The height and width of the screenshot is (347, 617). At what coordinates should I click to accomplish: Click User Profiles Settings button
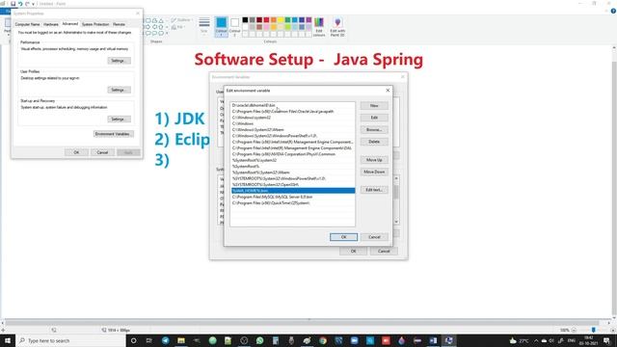[x=119, y=90]
